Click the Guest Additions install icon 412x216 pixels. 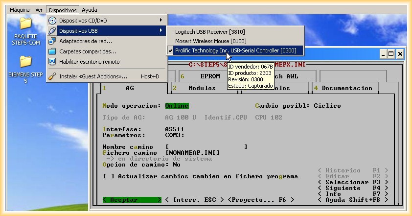point(53,76)
